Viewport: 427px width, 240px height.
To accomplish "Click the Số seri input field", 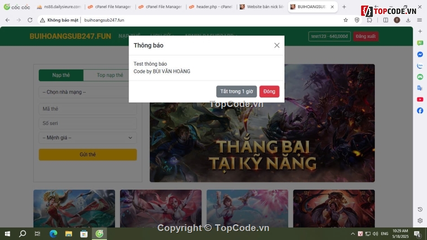I will [x=88, y=123].
